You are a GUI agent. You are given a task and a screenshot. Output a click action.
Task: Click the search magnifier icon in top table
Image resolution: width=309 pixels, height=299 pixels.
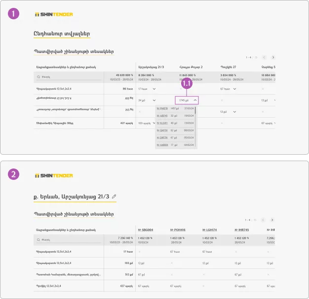[39, 77]
